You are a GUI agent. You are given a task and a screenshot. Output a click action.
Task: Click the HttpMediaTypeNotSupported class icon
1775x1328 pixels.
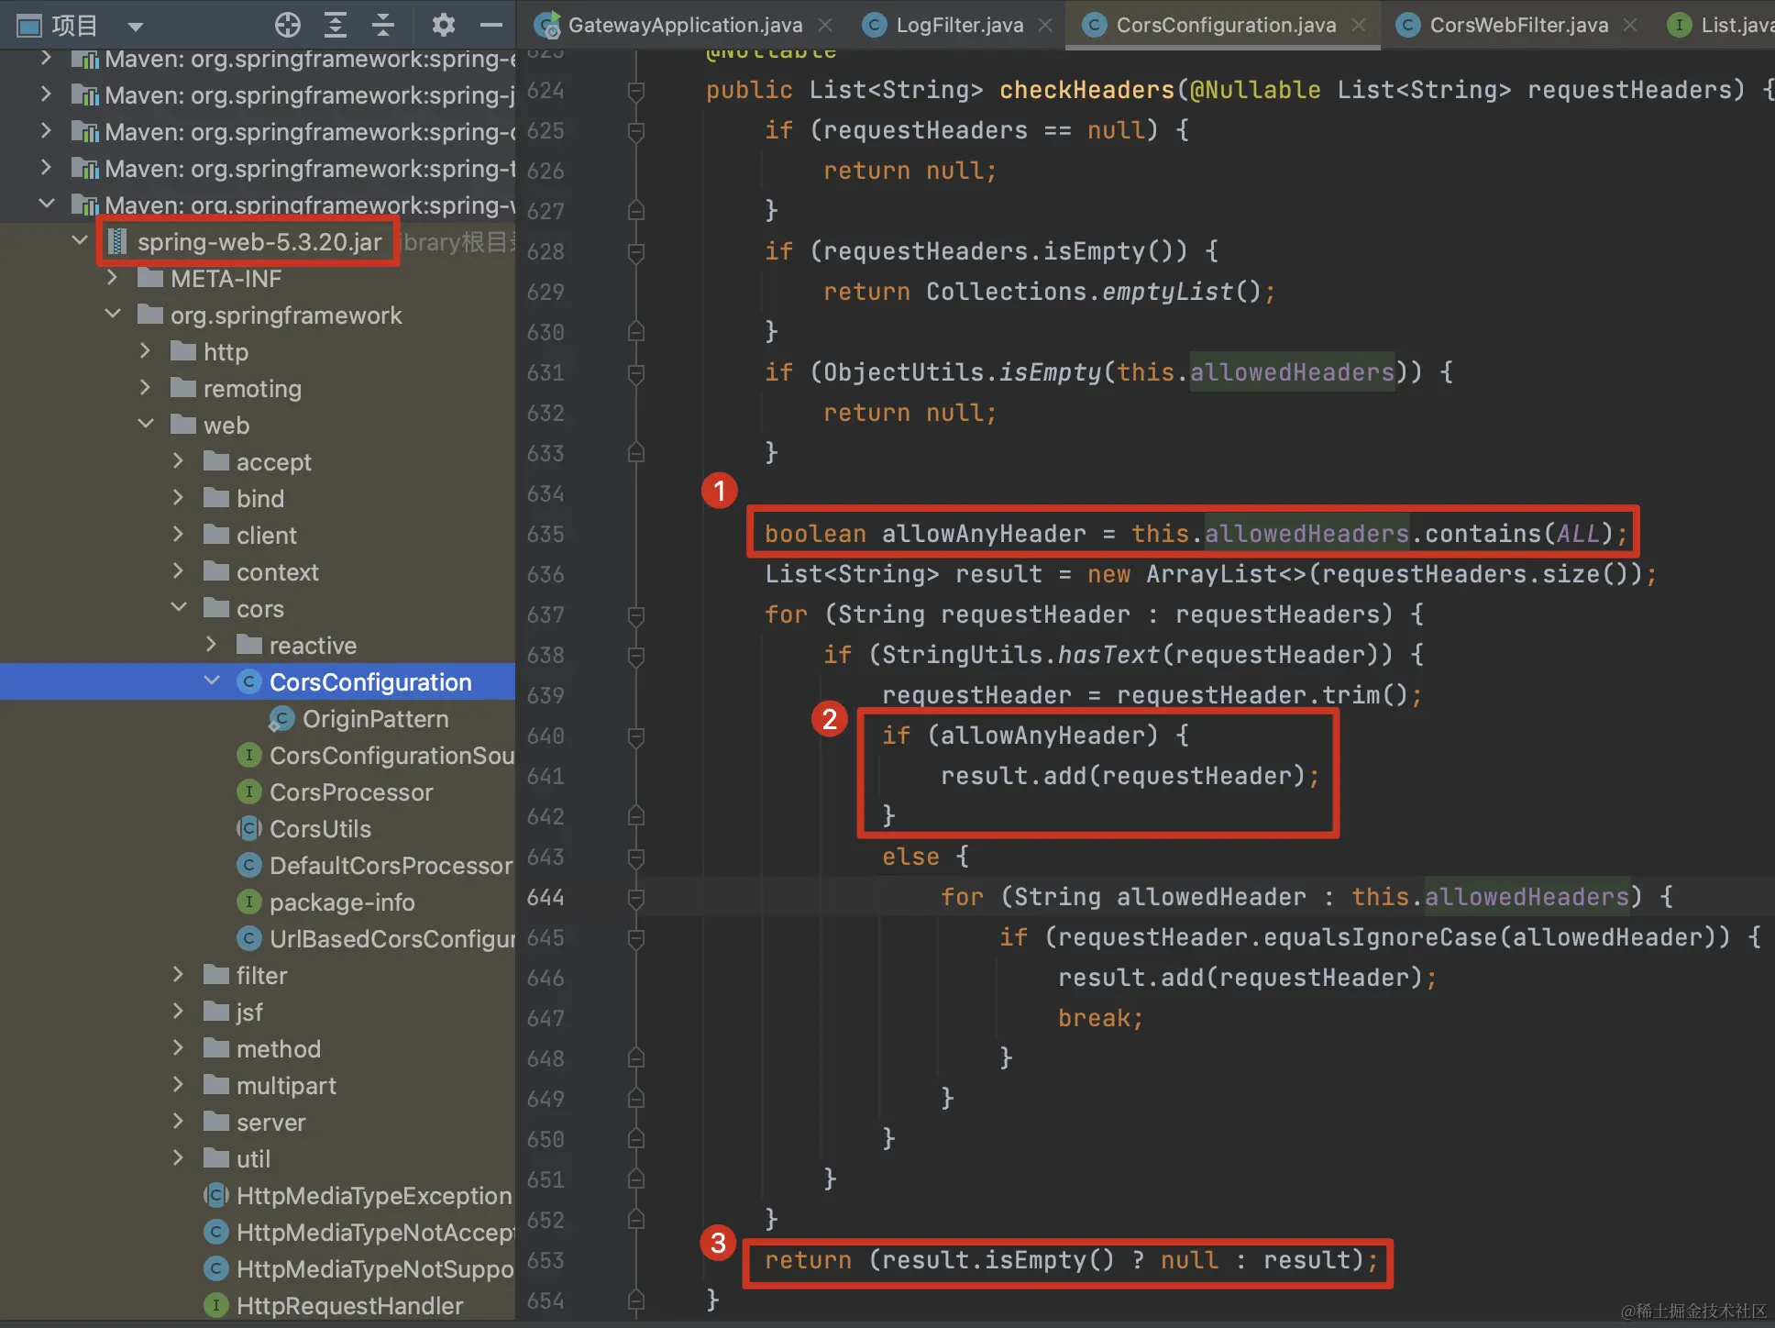coord(215,1268)
